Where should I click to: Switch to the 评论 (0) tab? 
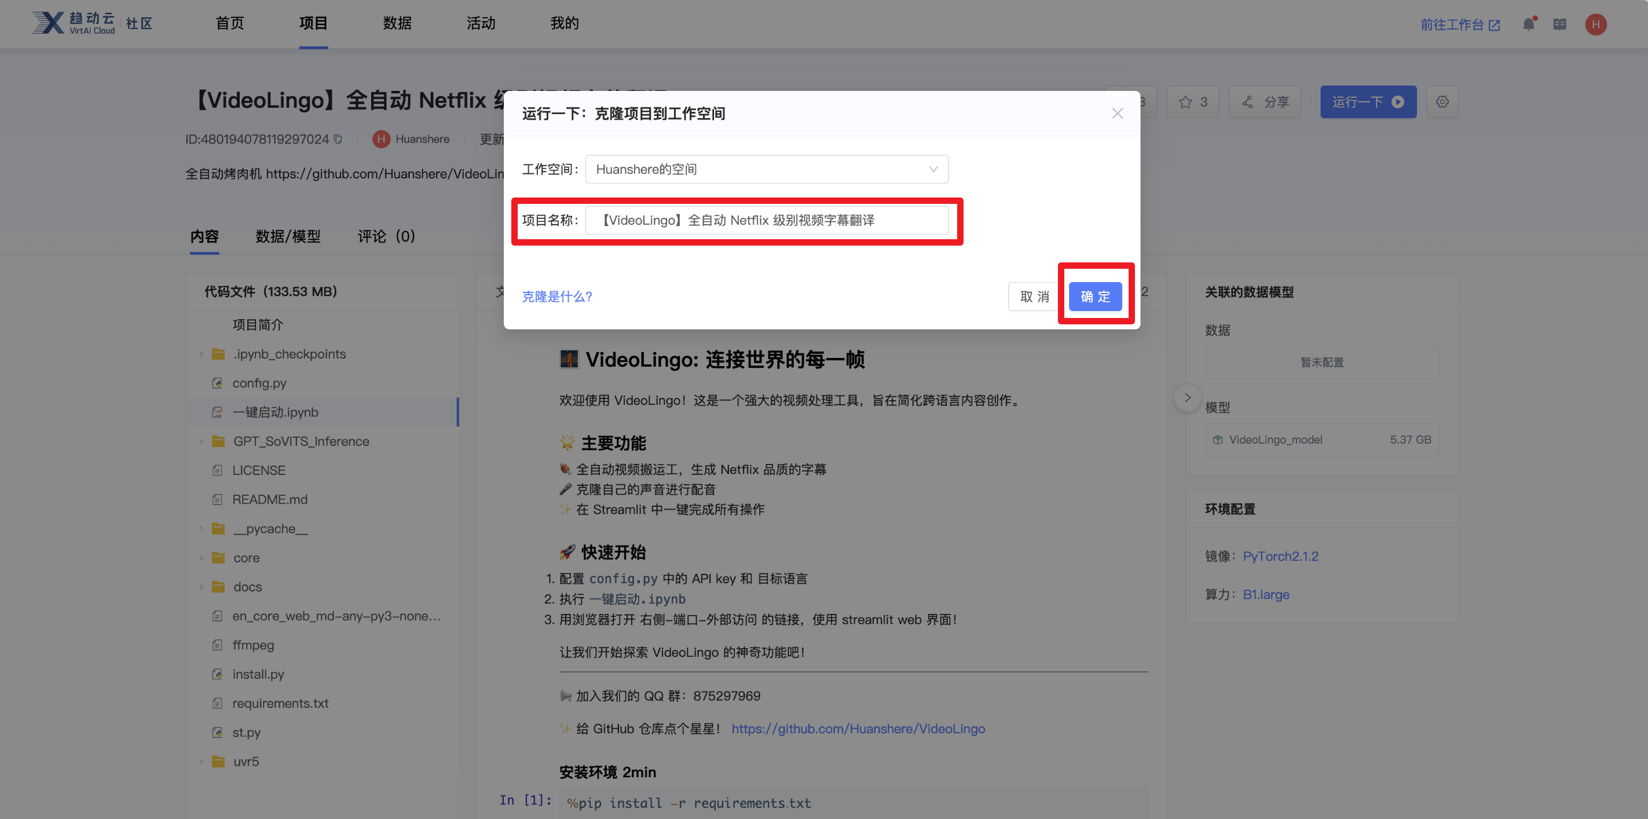tap(386, 236)
